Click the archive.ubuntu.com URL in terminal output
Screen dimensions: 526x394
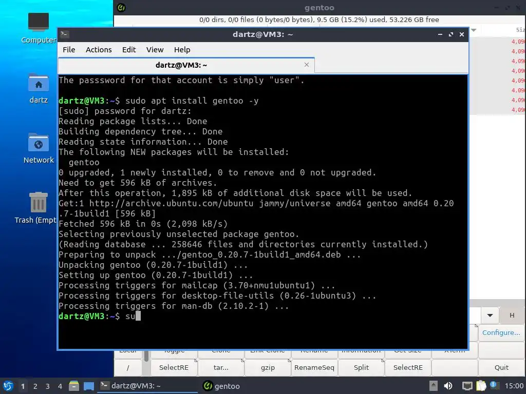tap(171, 203)
